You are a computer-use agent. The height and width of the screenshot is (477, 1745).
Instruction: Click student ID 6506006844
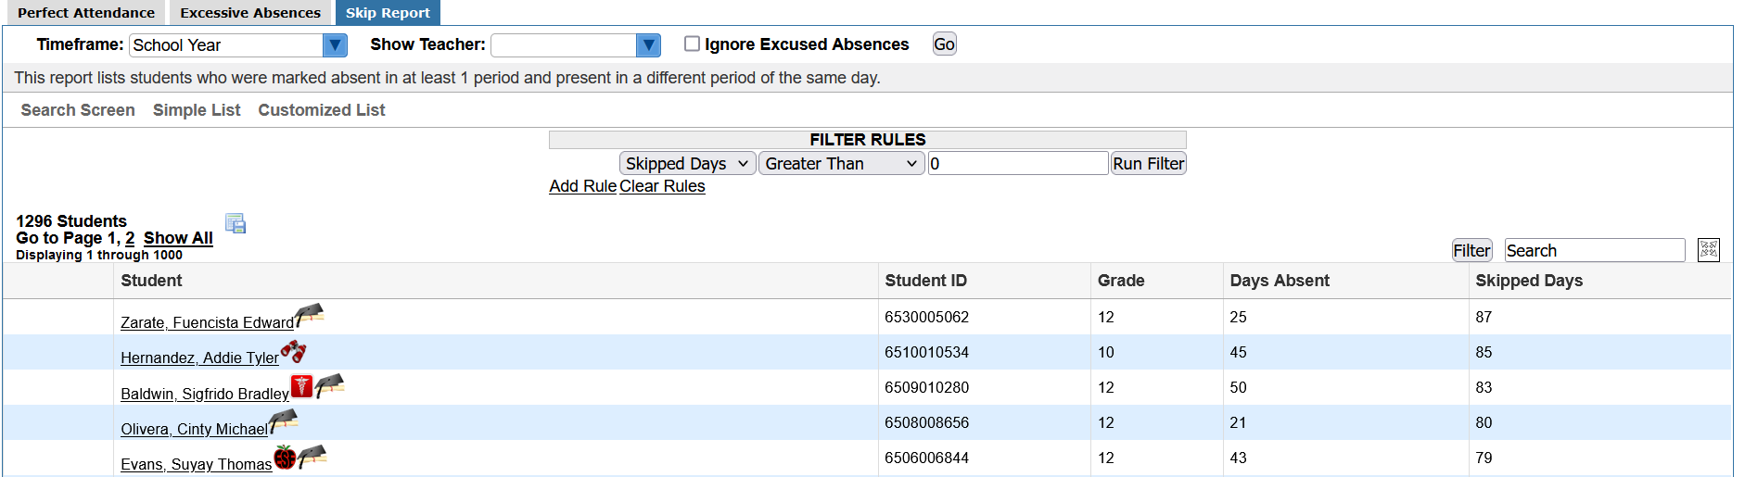coord(926,458)
